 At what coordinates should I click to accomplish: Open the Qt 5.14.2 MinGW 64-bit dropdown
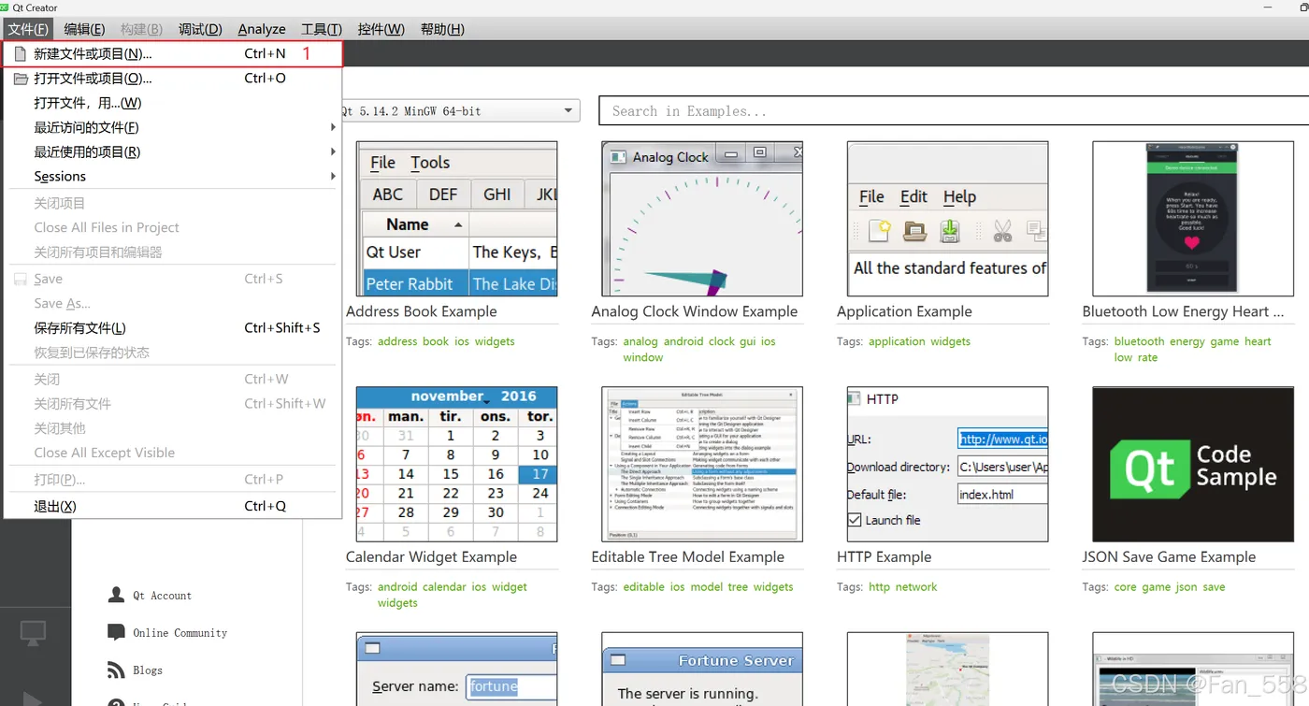point(459,111)
